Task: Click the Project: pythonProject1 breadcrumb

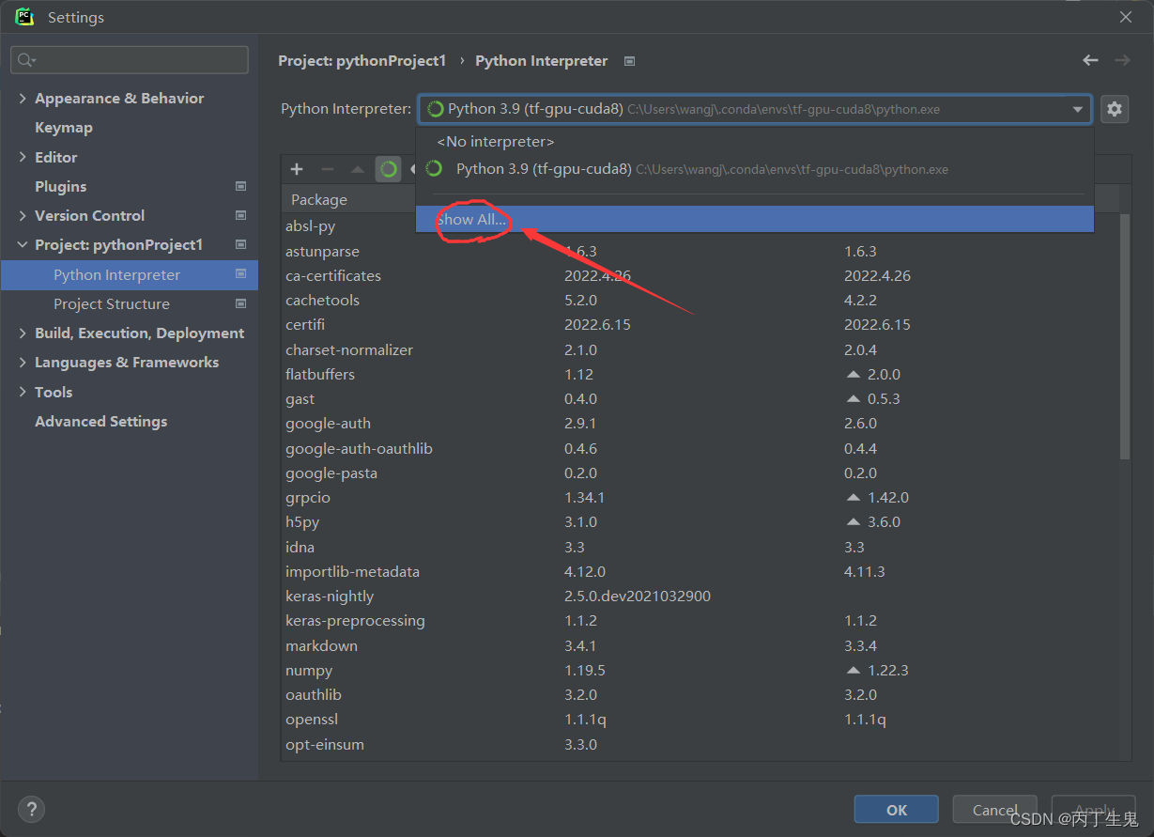Action: coord(362,60)
